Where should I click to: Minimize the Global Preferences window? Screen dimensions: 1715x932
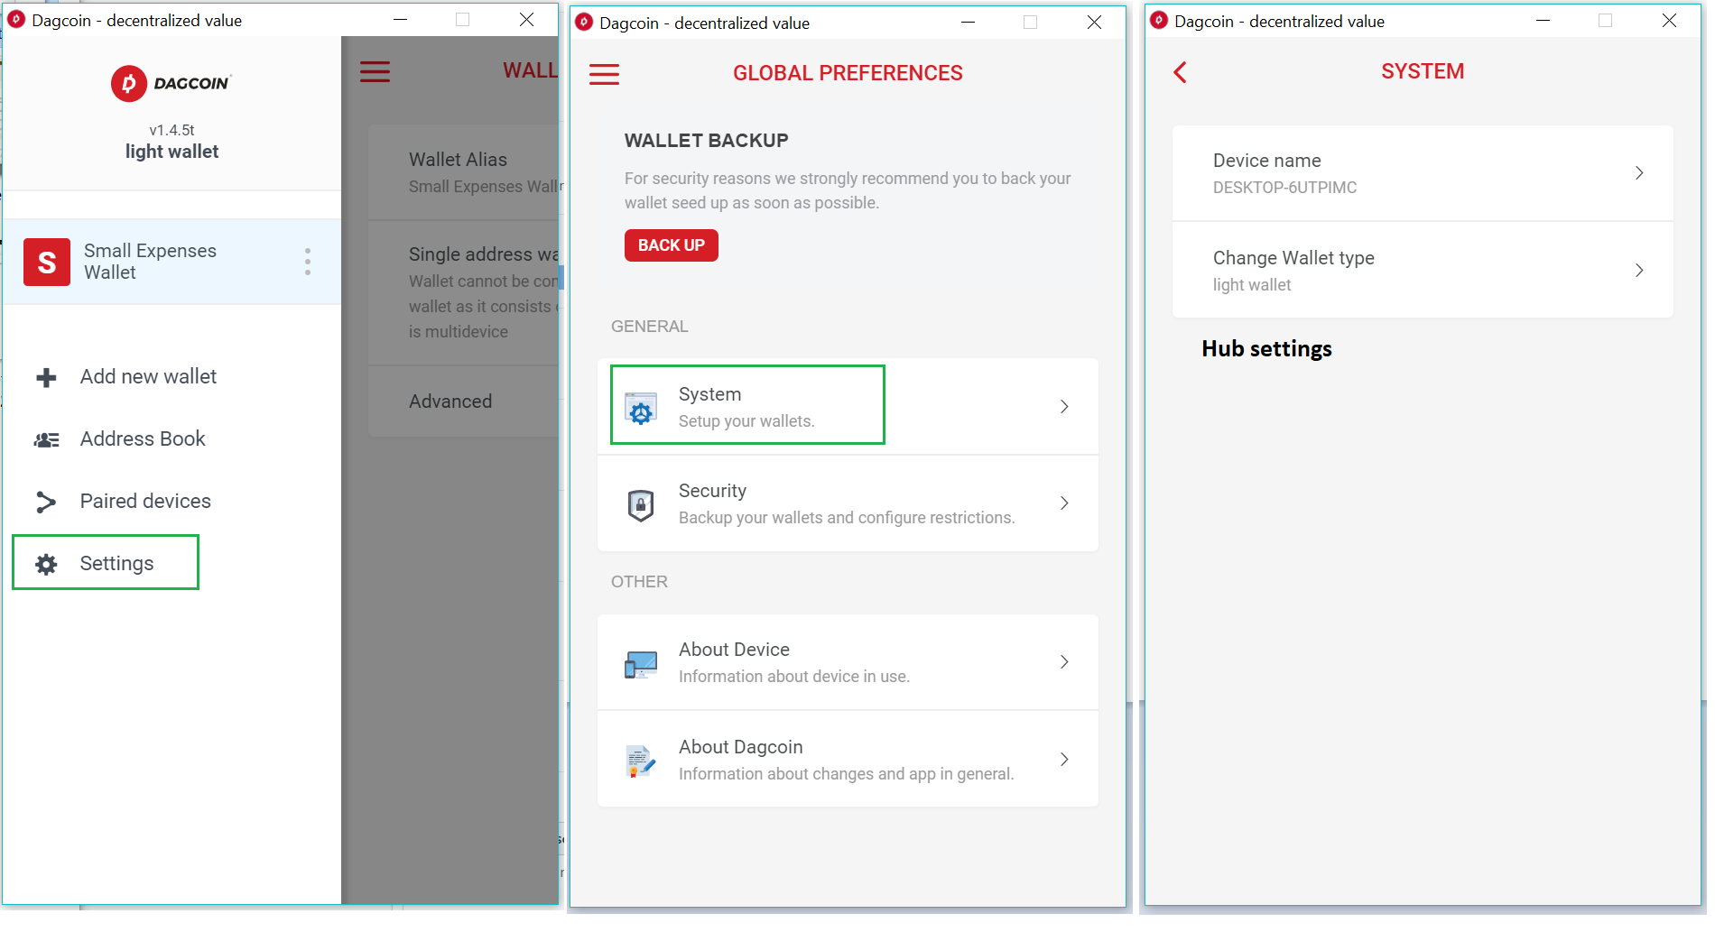(x=968, y=22)
